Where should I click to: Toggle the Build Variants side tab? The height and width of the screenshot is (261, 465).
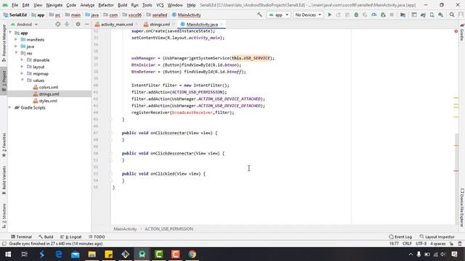tap(4, 180)
